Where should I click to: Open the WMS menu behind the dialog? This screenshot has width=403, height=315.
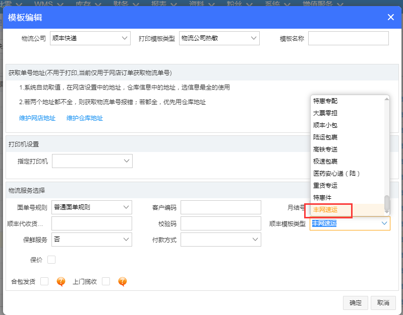[x=48, y=4]
